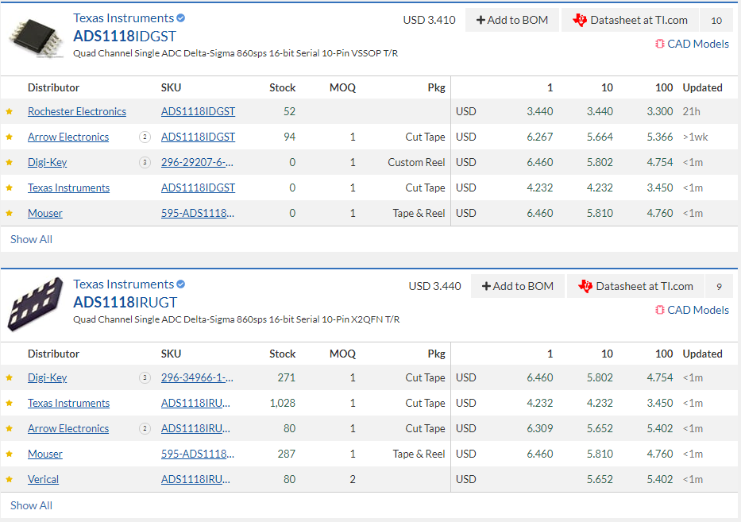Click the star beside Arrow Electronics with 80 stock

(x=9, y=429)
